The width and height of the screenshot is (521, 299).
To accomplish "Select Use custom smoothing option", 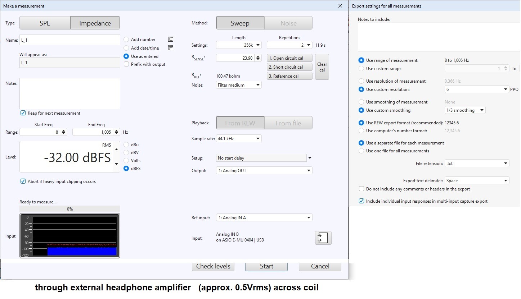I will coord(361,110).
